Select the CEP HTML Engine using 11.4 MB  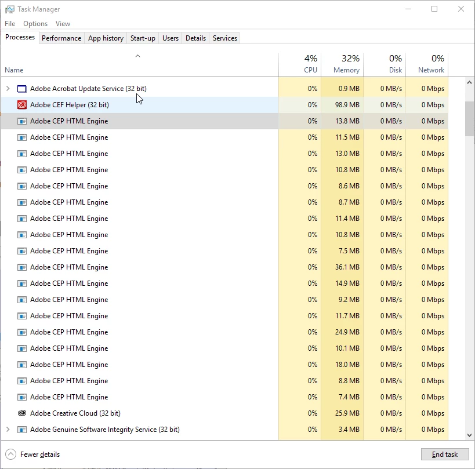224,219
